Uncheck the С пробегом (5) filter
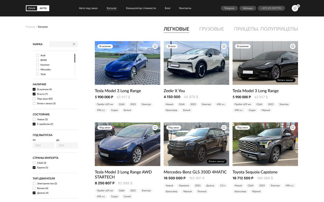Screen dimensions: 324x202 coord(34,124)
